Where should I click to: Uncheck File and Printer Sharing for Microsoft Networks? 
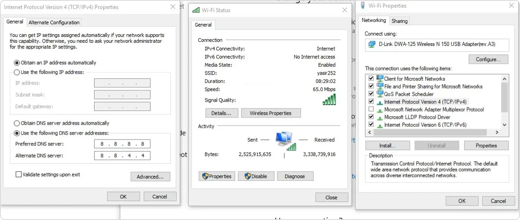[x=371, y=86]
